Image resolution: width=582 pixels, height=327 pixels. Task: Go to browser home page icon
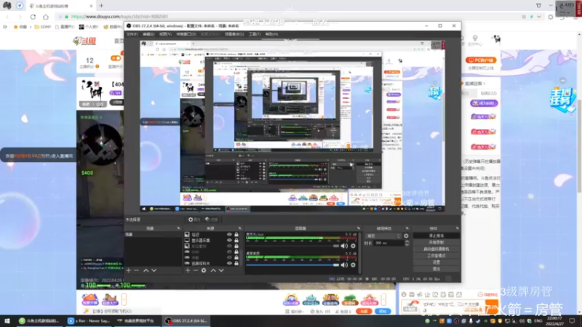click(x=46, y=17)
